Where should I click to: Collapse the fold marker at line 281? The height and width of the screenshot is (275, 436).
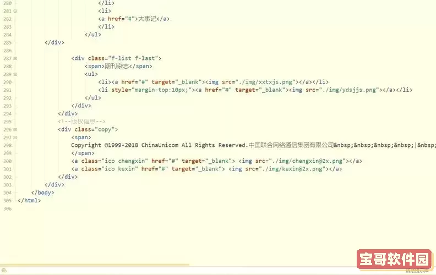click(15, 11)
